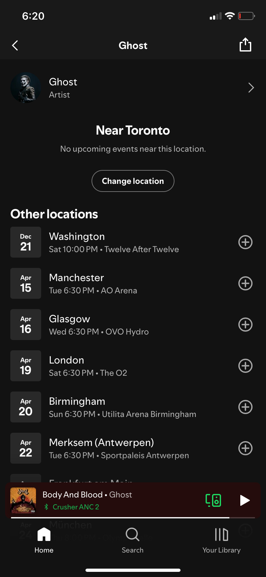Seek on the playback progress bar
This screenshot has height=577, width=266.
tap(133, 518)
